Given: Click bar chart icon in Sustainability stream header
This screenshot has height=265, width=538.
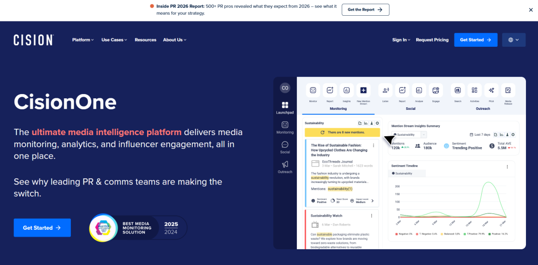Looking at the screenshot, I should coord(366,123).
